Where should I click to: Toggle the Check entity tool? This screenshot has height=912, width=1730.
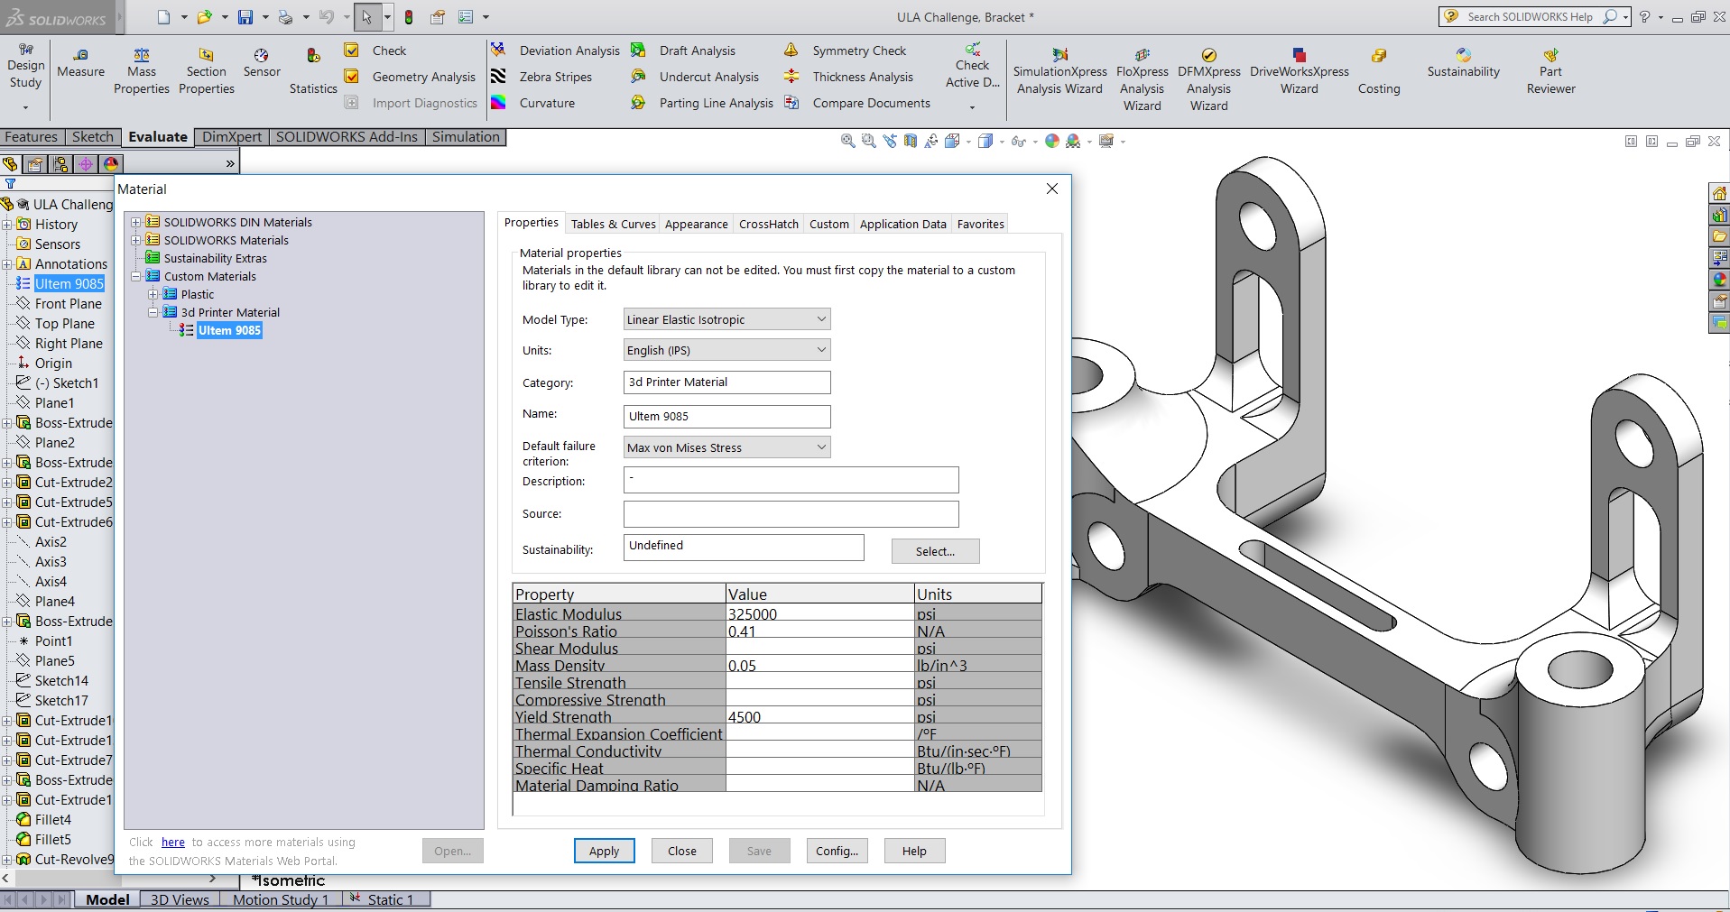tap(375, 51)
